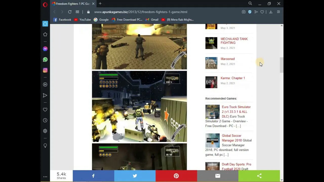Image resolution: width=324 pixels, height=182 pixels.
Task: Click the sidebar Home icon
Action: 45,24
